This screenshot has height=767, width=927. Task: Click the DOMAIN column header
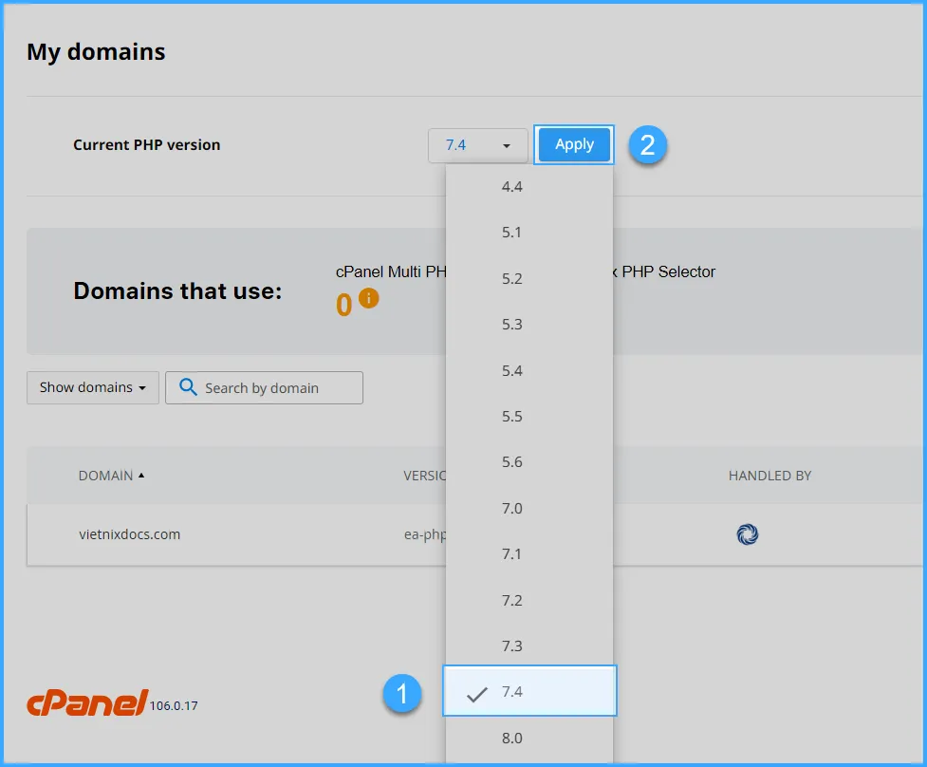pos(105,476)
